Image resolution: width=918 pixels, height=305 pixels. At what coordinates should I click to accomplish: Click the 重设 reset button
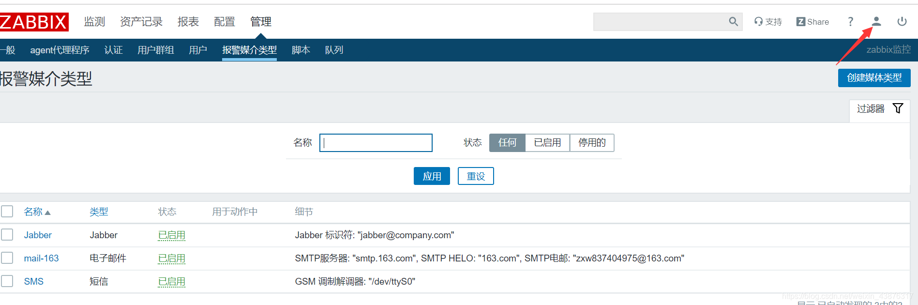[x=476, y=176]
